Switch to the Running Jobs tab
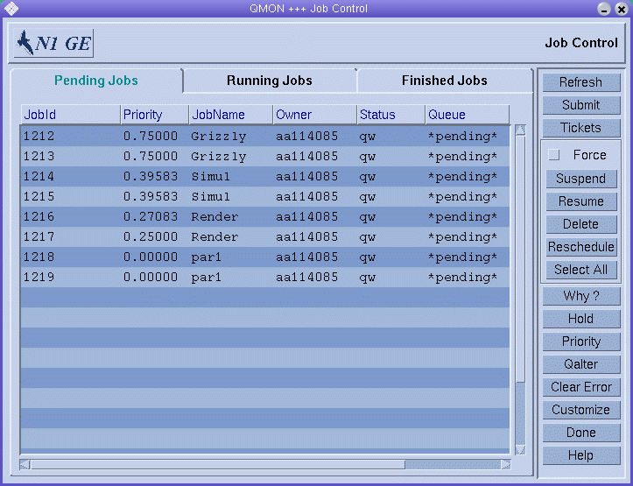 (x=270, y=81)
